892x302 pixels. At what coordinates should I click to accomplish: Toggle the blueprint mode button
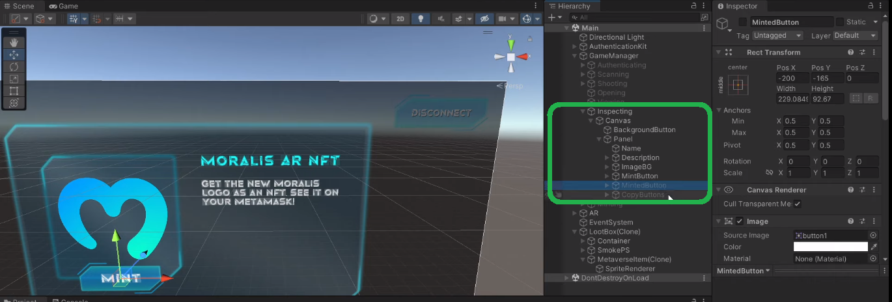(856, 98)
